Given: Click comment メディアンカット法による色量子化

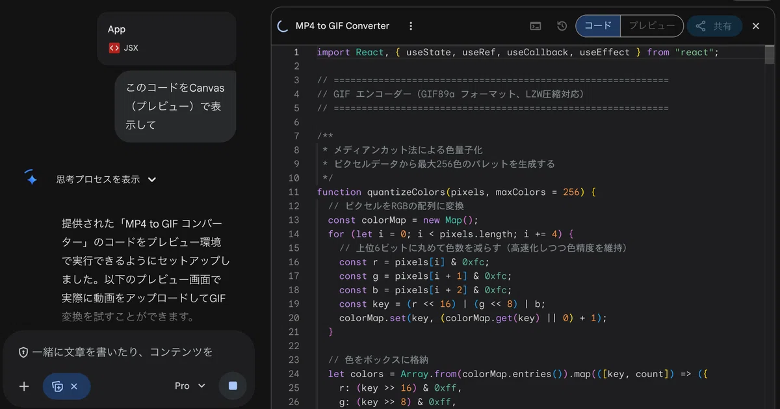Looking at the screenshot, I should pos(403,150).
